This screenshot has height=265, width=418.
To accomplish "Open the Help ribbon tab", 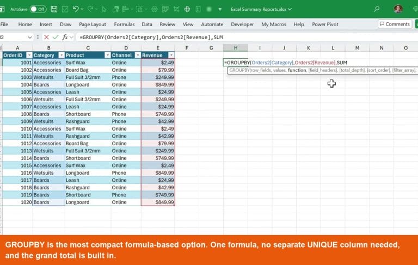I will [x=299, y=24].
